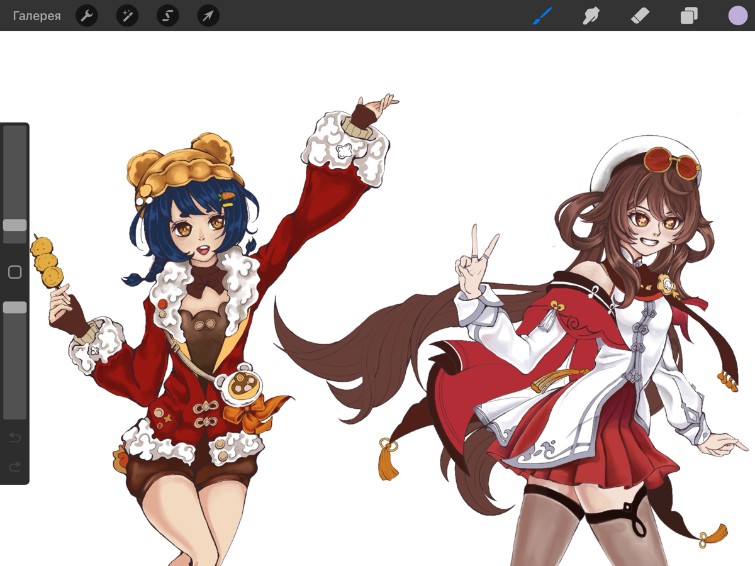
Task: Open the Layers panel
Action: click(x=689, y=16)
